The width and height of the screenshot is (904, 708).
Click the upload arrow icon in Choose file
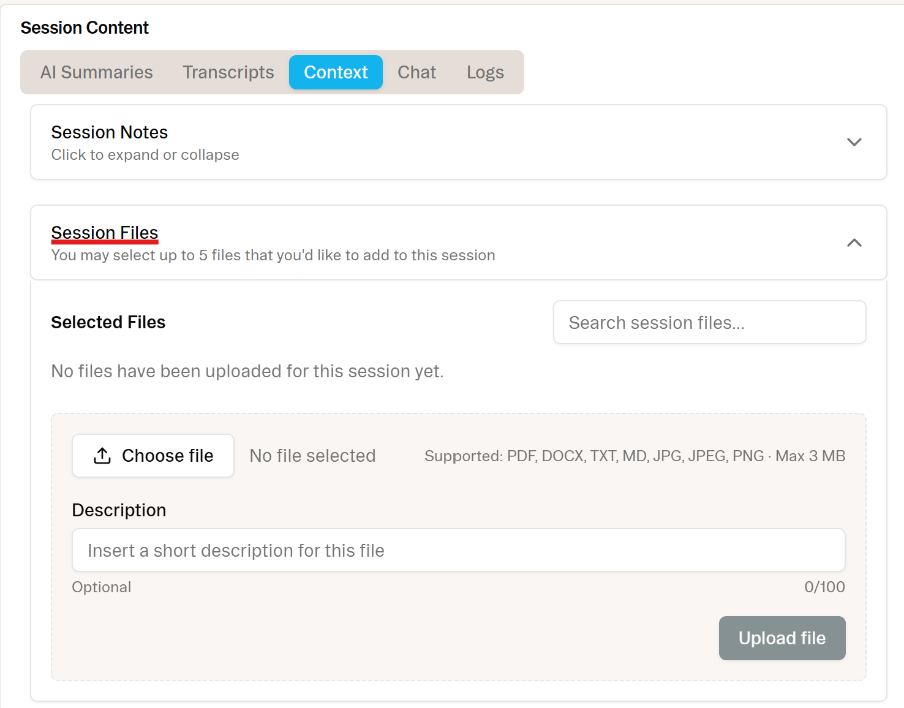[102, 456]
